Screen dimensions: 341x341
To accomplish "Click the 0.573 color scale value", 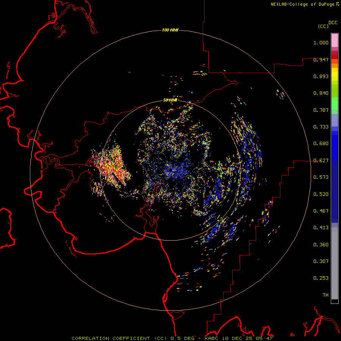I will pos(321,177).
